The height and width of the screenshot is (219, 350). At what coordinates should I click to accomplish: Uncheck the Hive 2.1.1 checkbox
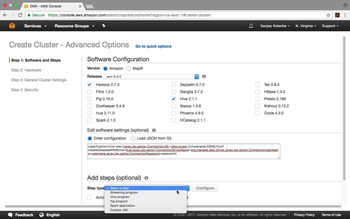tap(174, 99)
